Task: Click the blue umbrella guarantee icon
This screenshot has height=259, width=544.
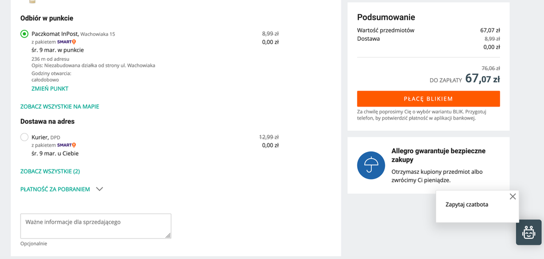Action: click(371, 165)
